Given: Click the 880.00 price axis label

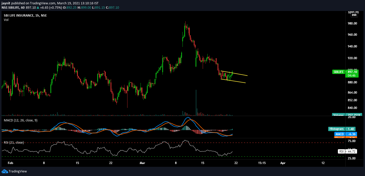Looking at the screenshot, I should click(352, 82).
